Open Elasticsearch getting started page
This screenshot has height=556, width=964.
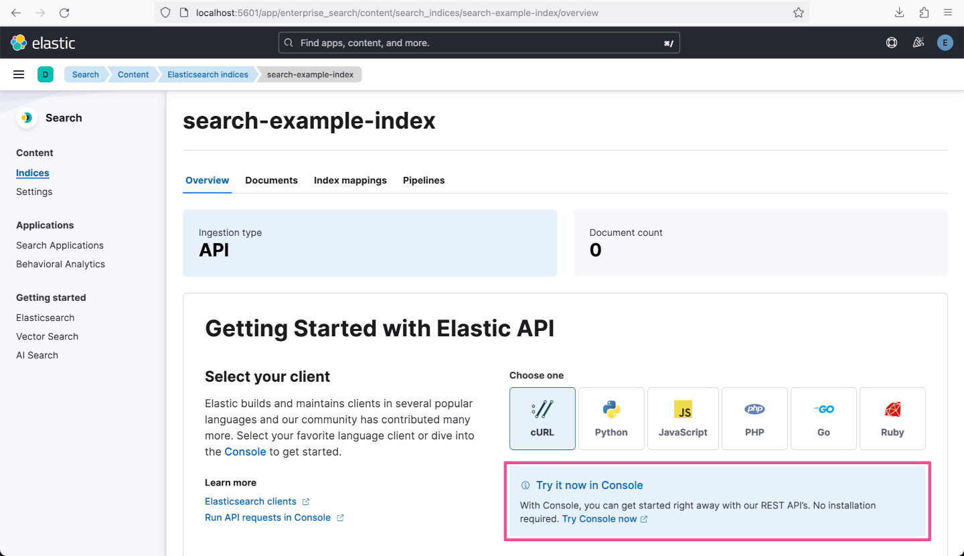(x=46, y=318)
